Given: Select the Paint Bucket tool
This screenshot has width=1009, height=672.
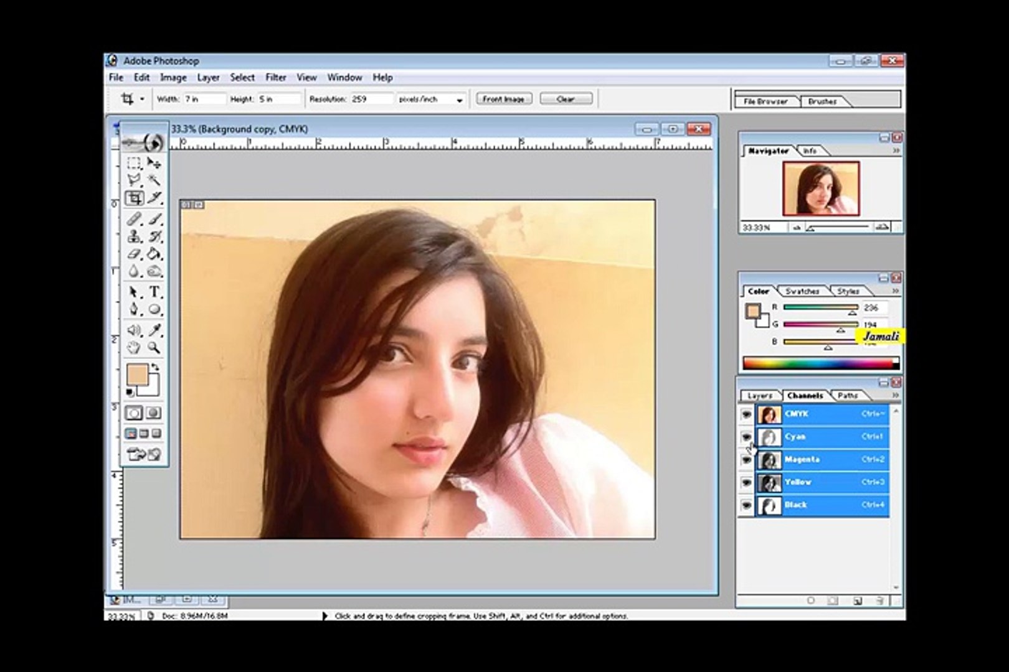Looking at the screenshot, I should [154, 254].
